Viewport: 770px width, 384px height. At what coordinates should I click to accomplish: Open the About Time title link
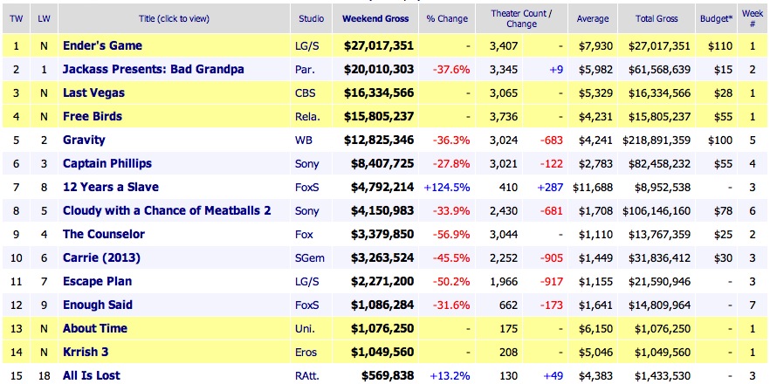pos(95,328)
